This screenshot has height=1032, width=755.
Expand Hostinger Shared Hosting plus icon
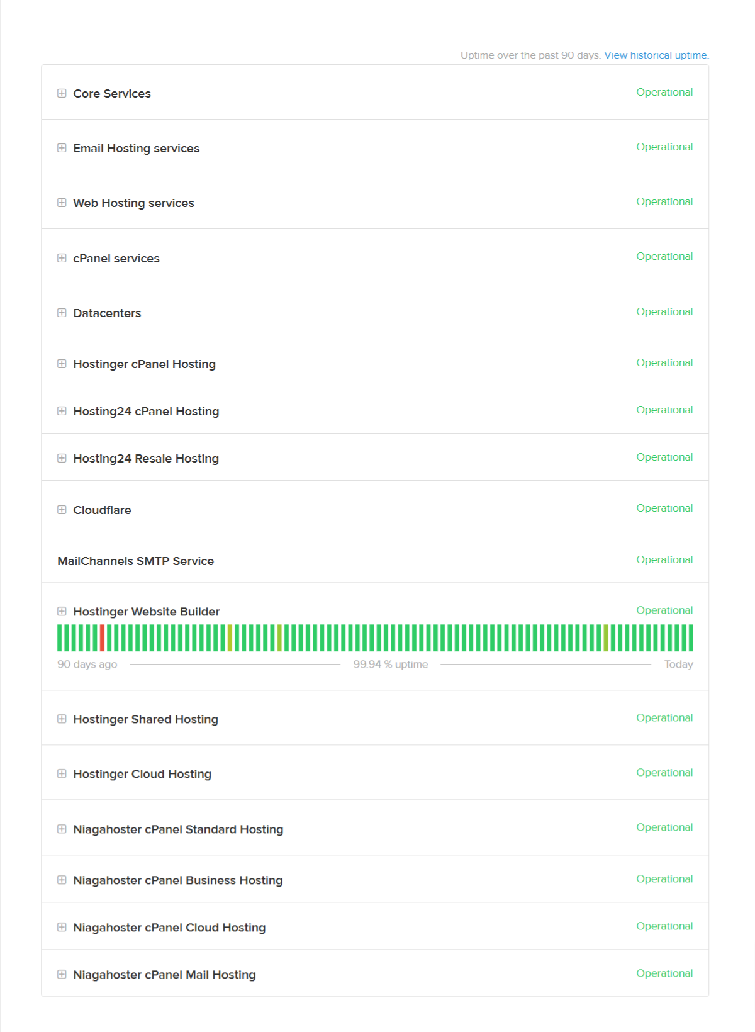point(62,719)
